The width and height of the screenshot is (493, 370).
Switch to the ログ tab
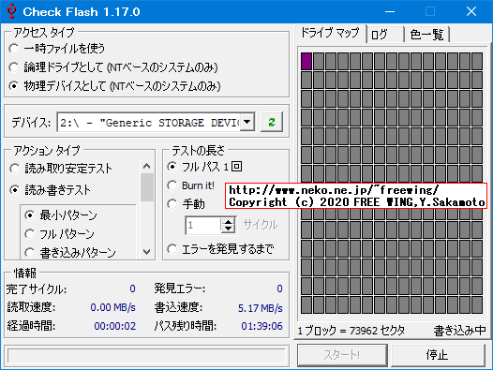click(x=385, y=35)
